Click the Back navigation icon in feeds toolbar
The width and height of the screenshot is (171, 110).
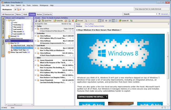click(x=36, y=21)
